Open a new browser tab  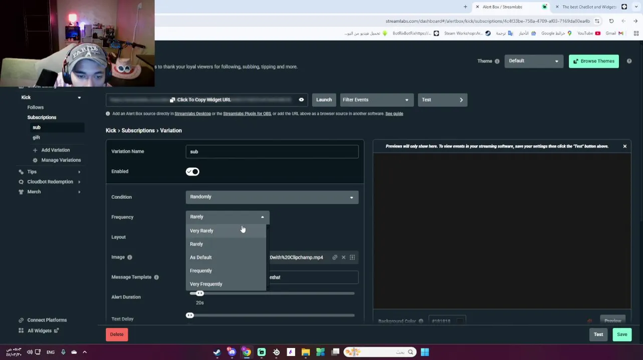465,7
